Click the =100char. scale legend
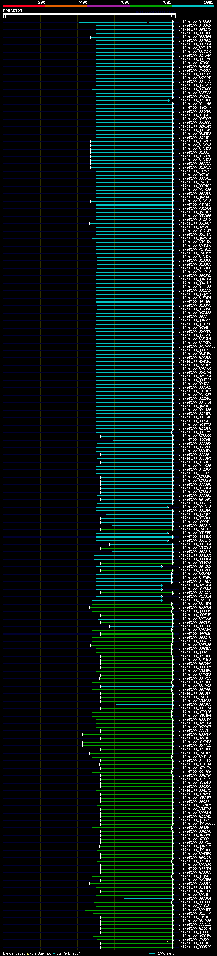 click(161, 953)
